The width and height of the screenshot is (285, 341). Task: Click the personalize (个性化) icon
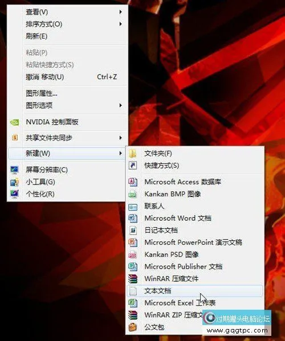[x=15, y=194]
